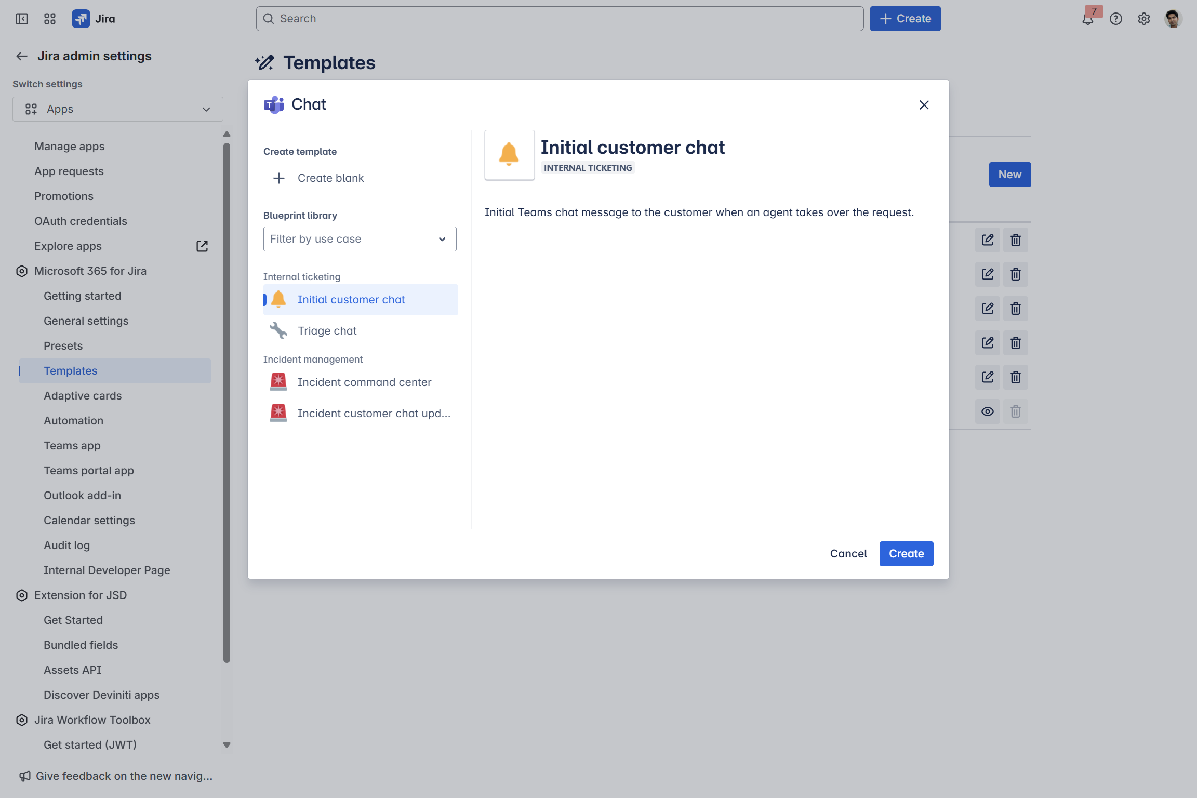Open the settings gear icon
This screenshot has width=1197, height=798.
point(1143,19)
